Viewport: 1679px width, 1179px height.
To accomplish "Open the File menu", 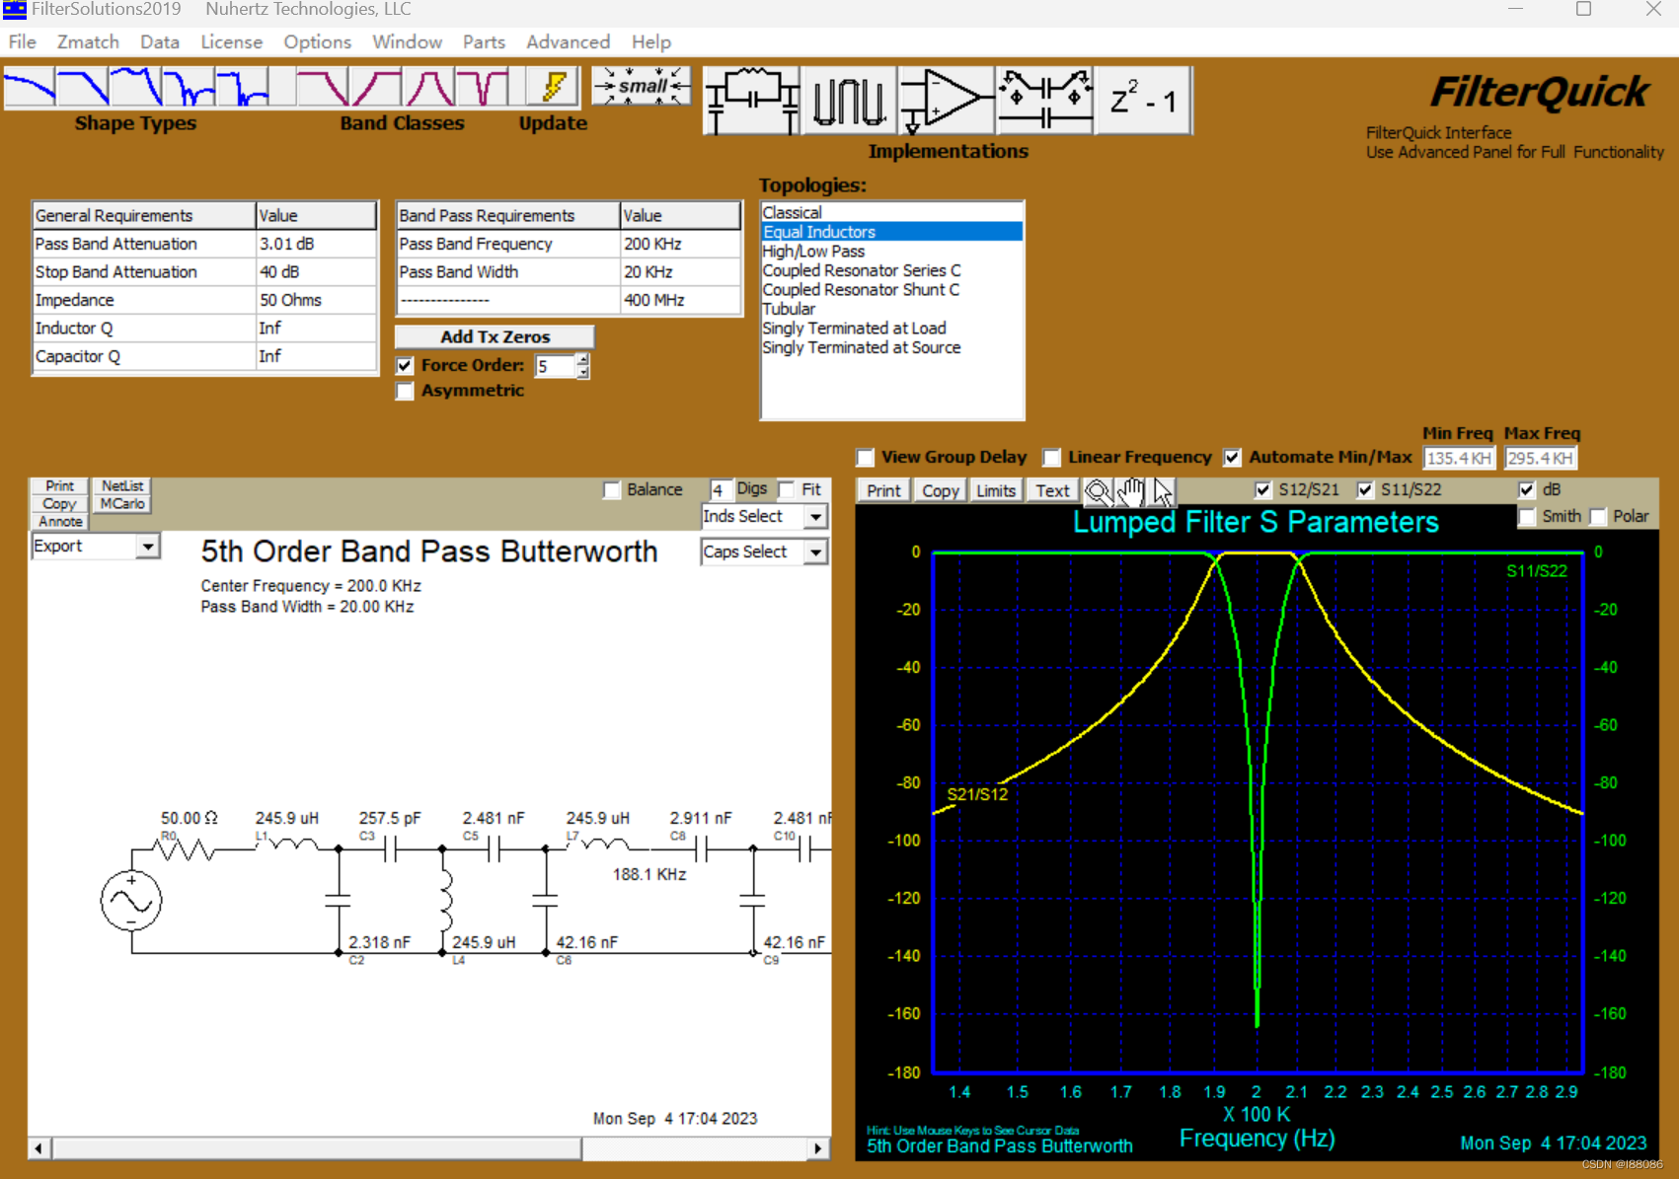I will click(x=23, y=42).
